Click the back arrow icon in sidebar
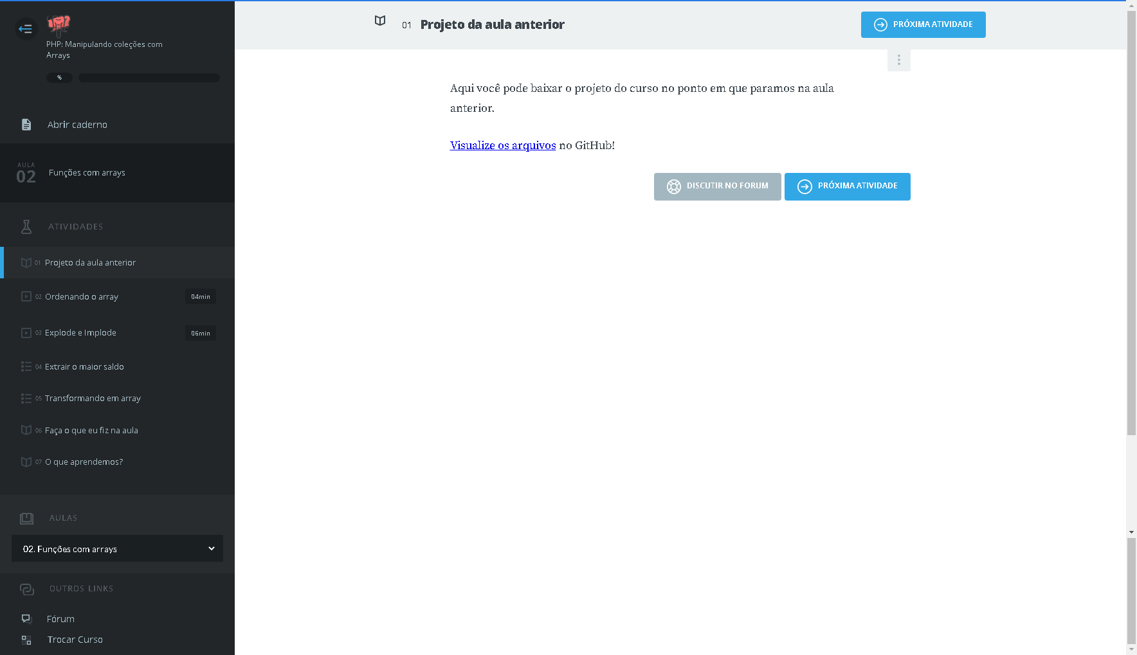 coord(26,29)
